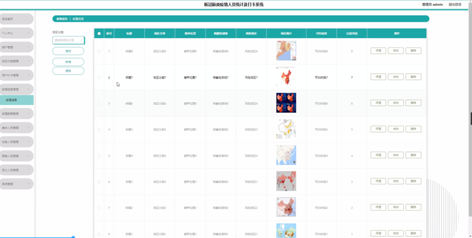Open 详情 for row 标题5
Screen dimensions: 472x238
[378, 129]
